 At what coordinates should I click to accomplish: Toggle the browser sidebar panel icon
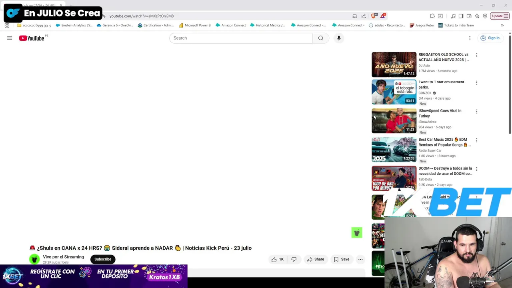click(461, 16)
